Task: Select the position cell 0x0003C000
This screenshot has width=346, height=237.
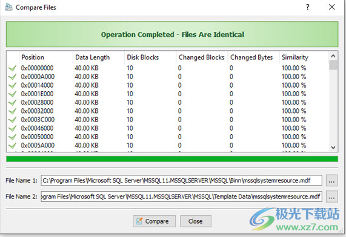Action: [x=38, y=120]
